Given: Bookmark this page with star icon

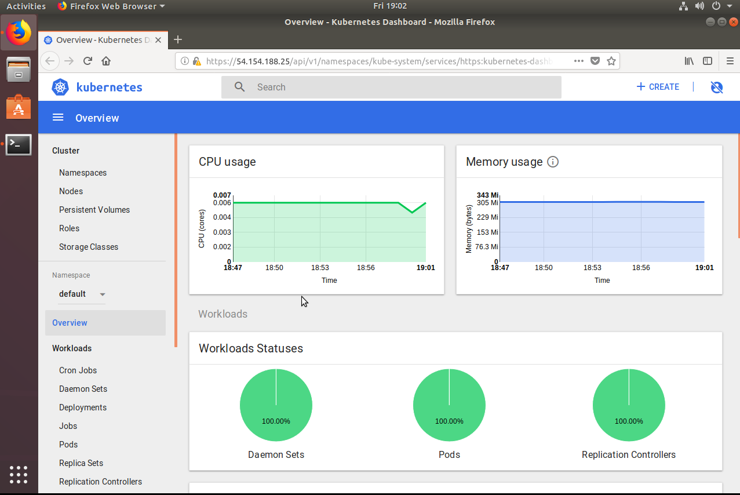Looking at the screenshot, I should tap(611, 61).
